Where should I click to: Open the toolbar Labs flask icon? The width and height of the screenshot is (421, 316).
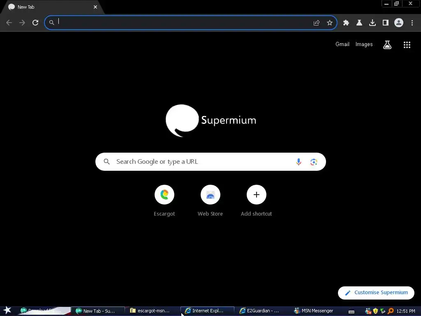pos(359,23)
